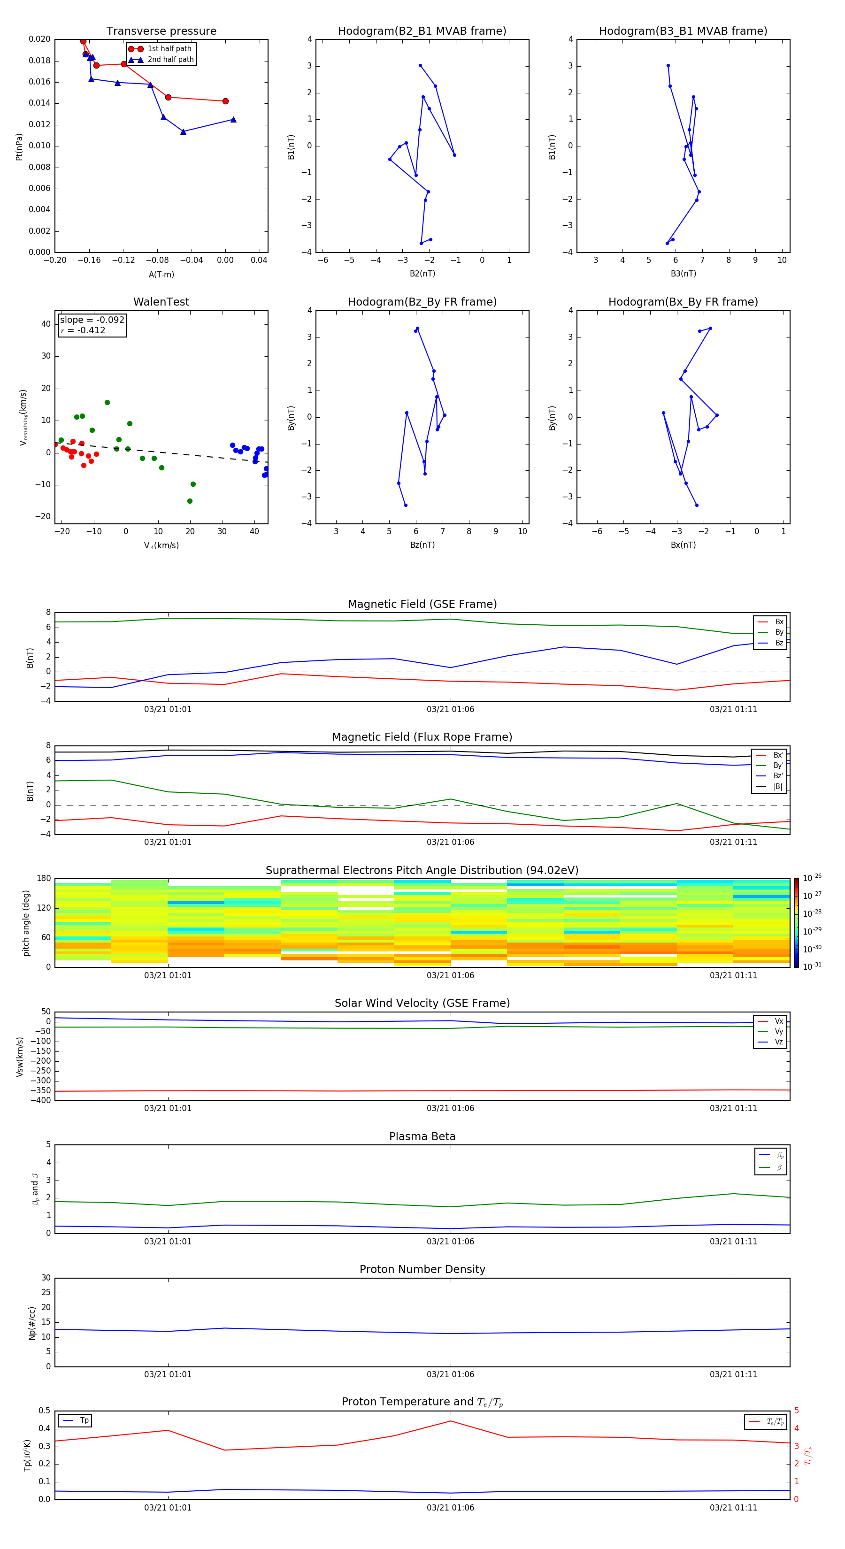
Task: Click the 'Hodogram(Bz_By FR frame)' title
Action: (422, 302)
